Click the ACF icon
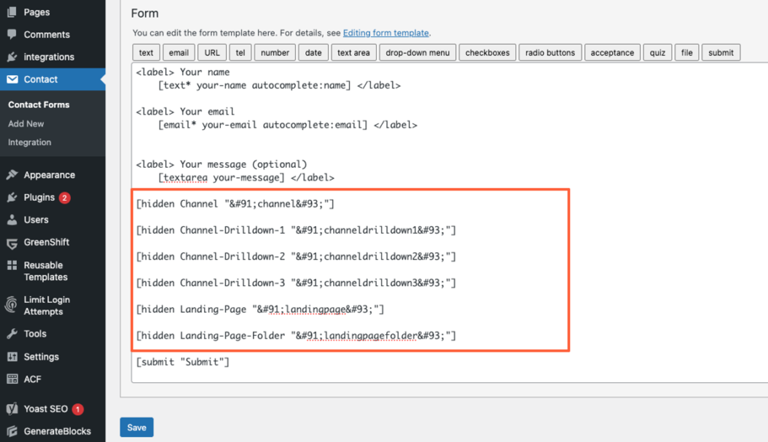The height and width of the screenshot is (442, 768). (x=12, y=379)
